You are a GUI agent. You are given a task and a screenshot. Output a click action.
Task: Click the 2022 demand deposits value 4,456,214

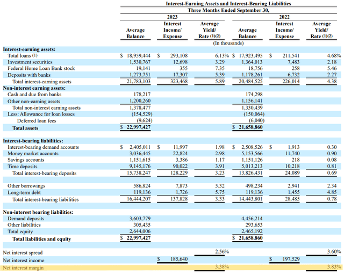252,219
